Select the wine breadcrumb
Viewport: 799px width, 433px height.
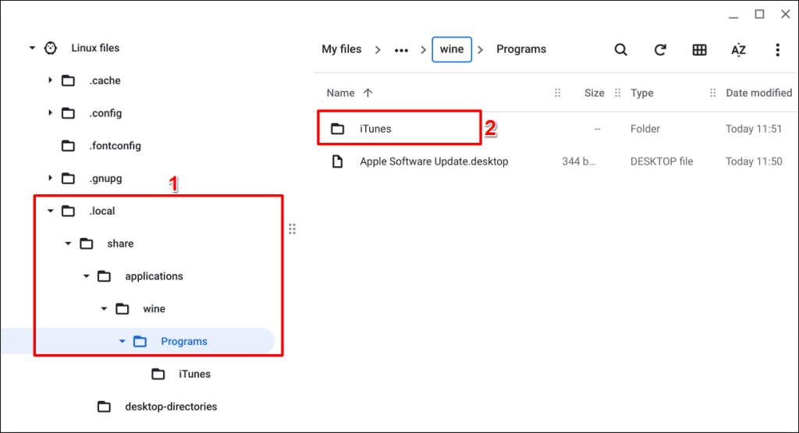click(x=452, y=49)
